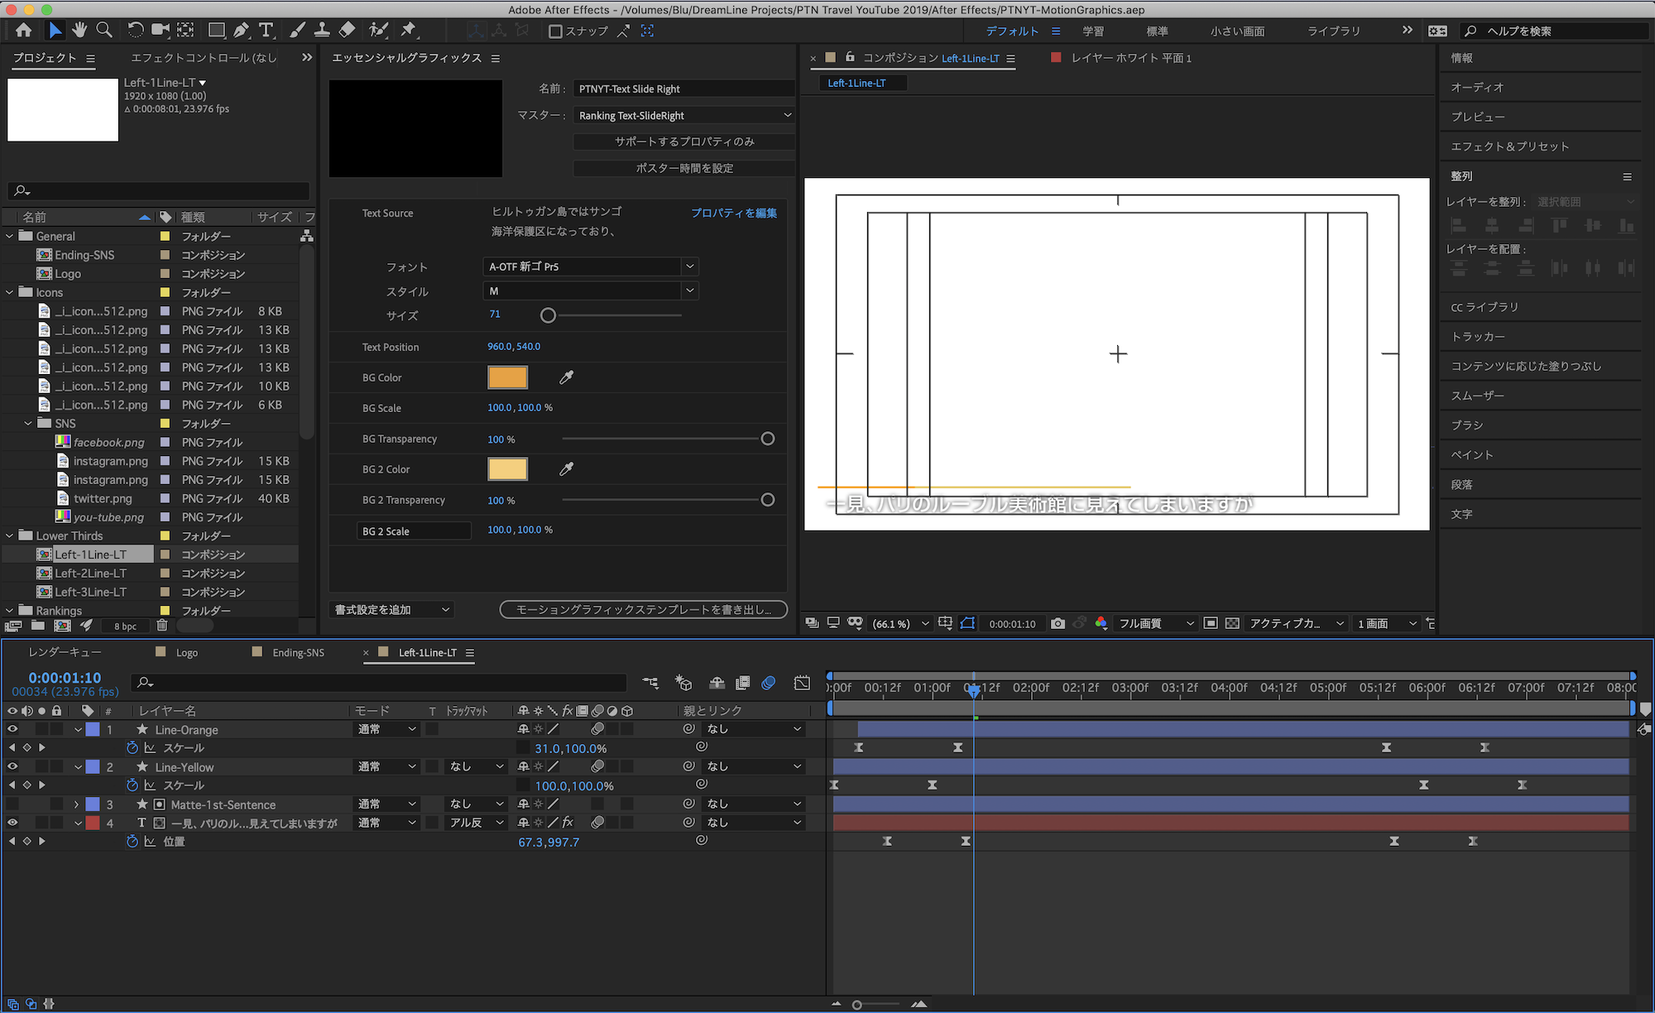The image size is (1655, 1013).
Task: Click モーショングラフィックステンプレートを書き出し button
Action: [643, 609]
